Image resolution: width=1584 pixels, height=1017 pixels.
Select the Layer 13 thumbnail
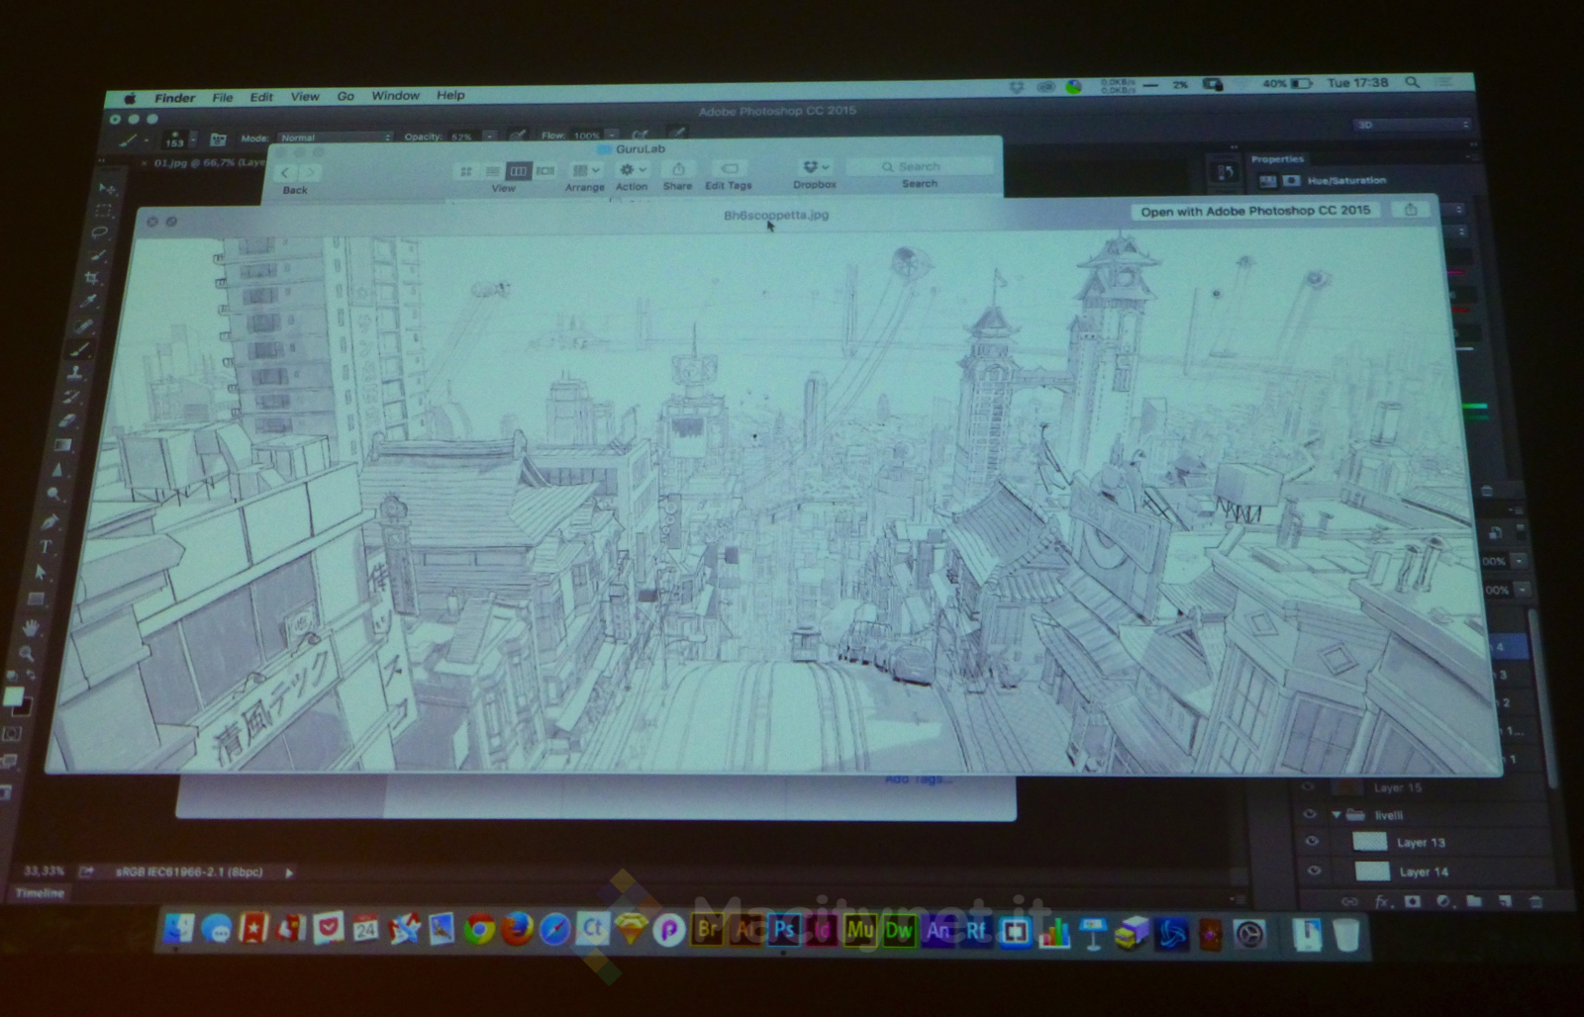point(1370,842)
